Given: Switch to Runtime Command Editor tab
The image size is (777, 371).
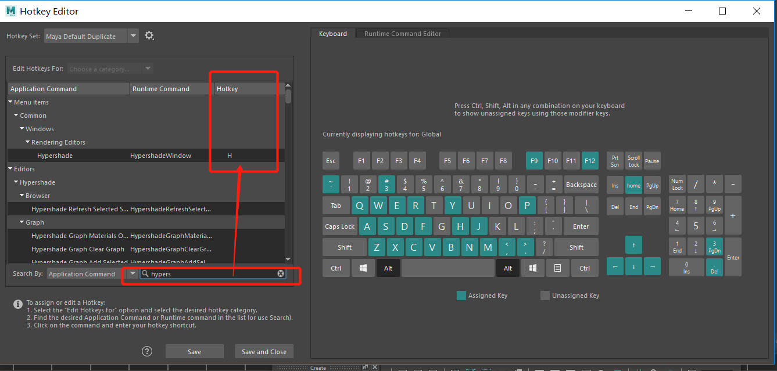Looking at the screenshot, I should (403, 34).
